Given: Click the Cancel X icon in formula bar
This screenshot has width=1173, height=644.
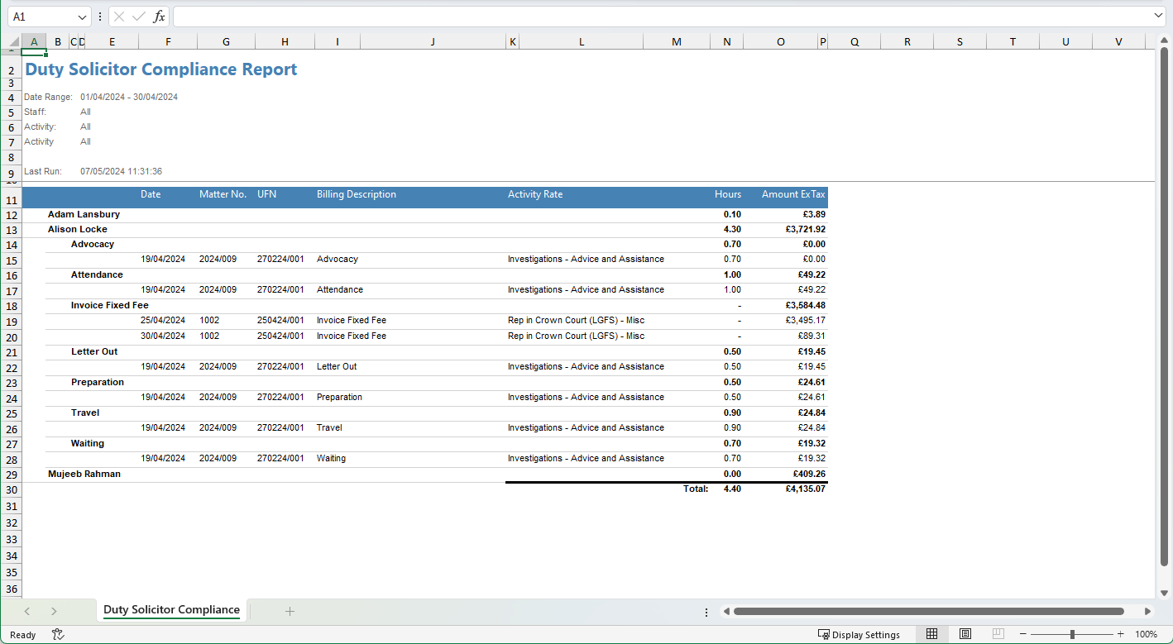Looking at the screenshot, I should (x=119, y=17).
